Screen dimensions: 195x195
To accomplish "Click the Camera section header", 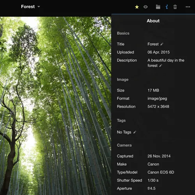I will click(124, 145).
